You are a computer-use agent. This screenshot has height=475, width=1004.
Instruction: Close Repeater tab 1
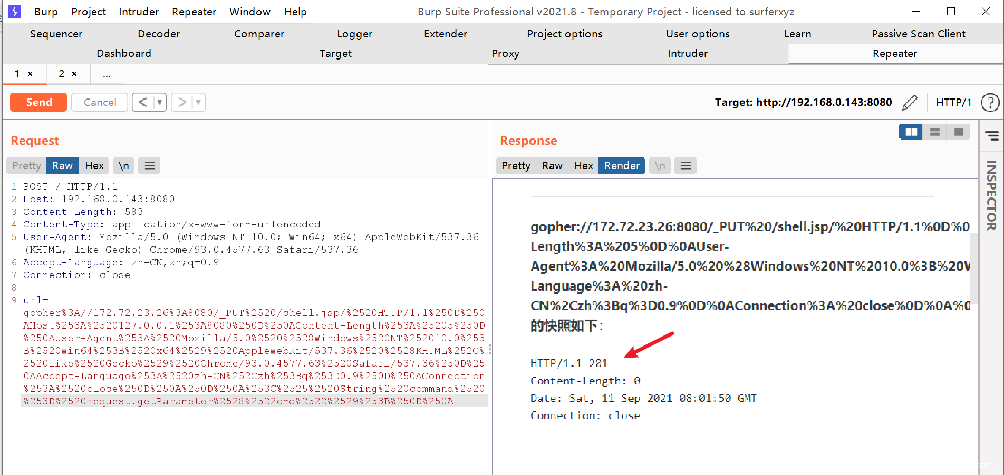pyautogui.click(x=30, y=74)
